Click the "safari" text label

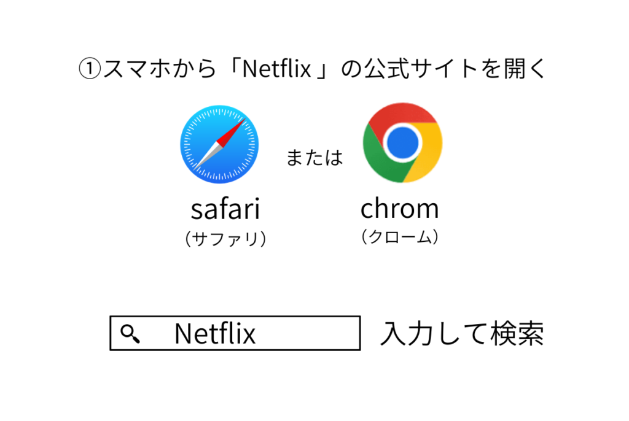point(225,209)
